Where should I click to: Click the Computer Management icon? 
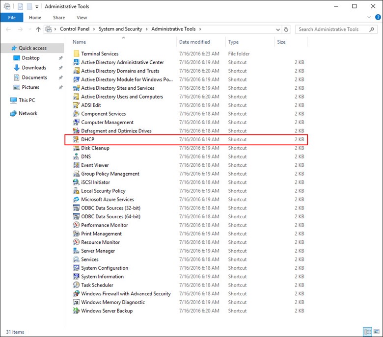(x=76, y=122)
